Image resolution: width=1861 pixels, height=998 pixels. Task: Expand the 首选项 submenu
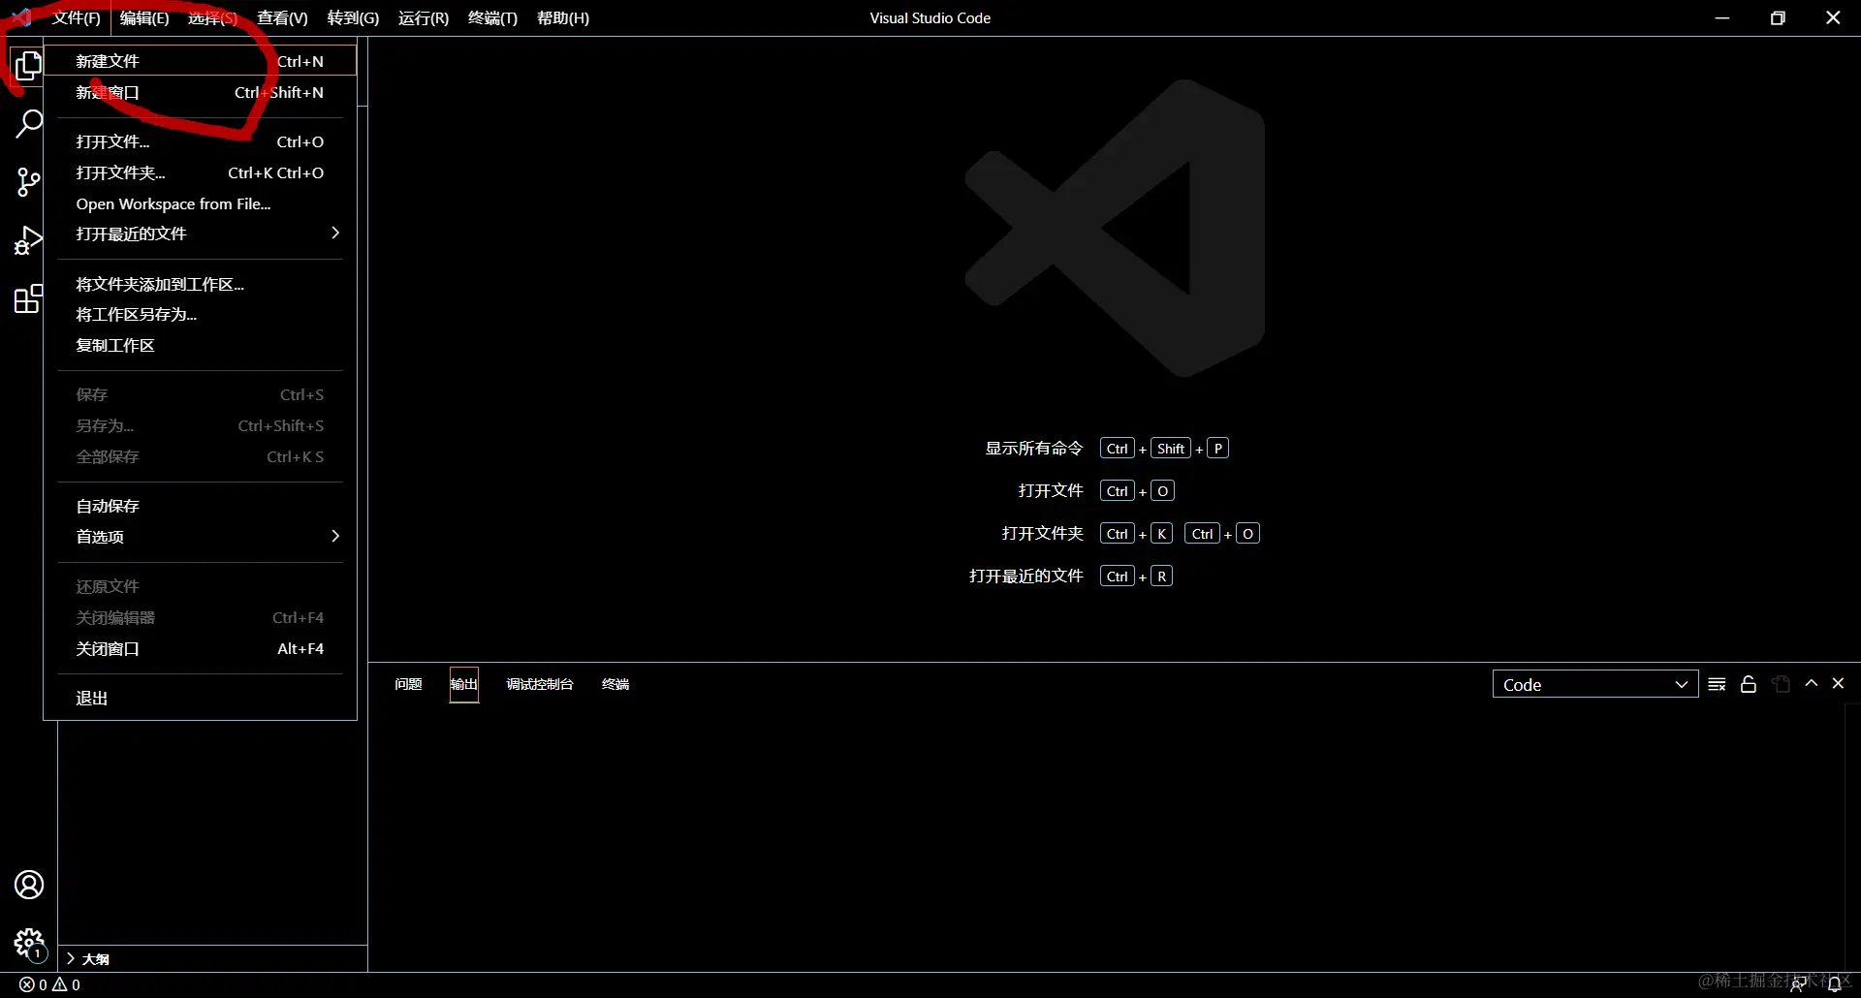pos(201,536)
